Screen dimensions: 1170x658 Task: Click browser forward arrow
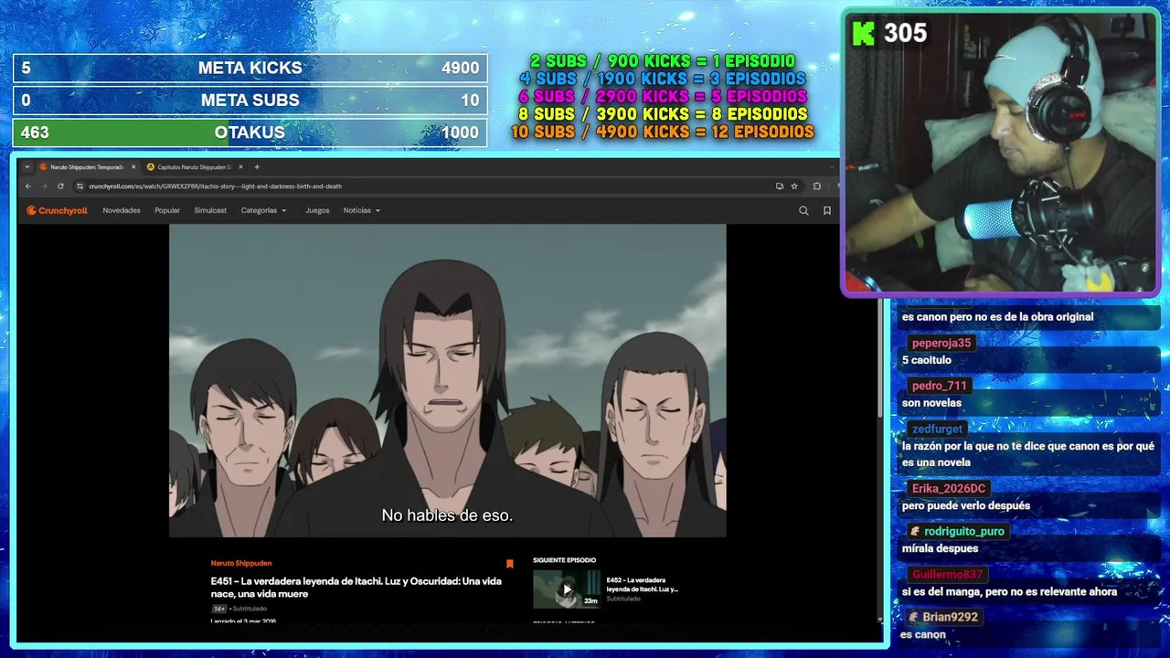point(44,186)
